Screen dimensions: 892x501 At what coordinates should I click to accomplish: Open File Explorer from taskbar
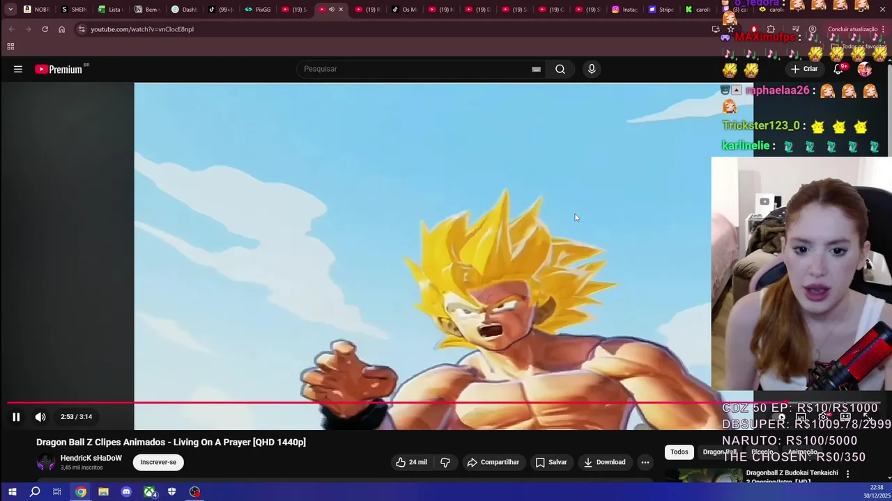(x=103, y=492)
